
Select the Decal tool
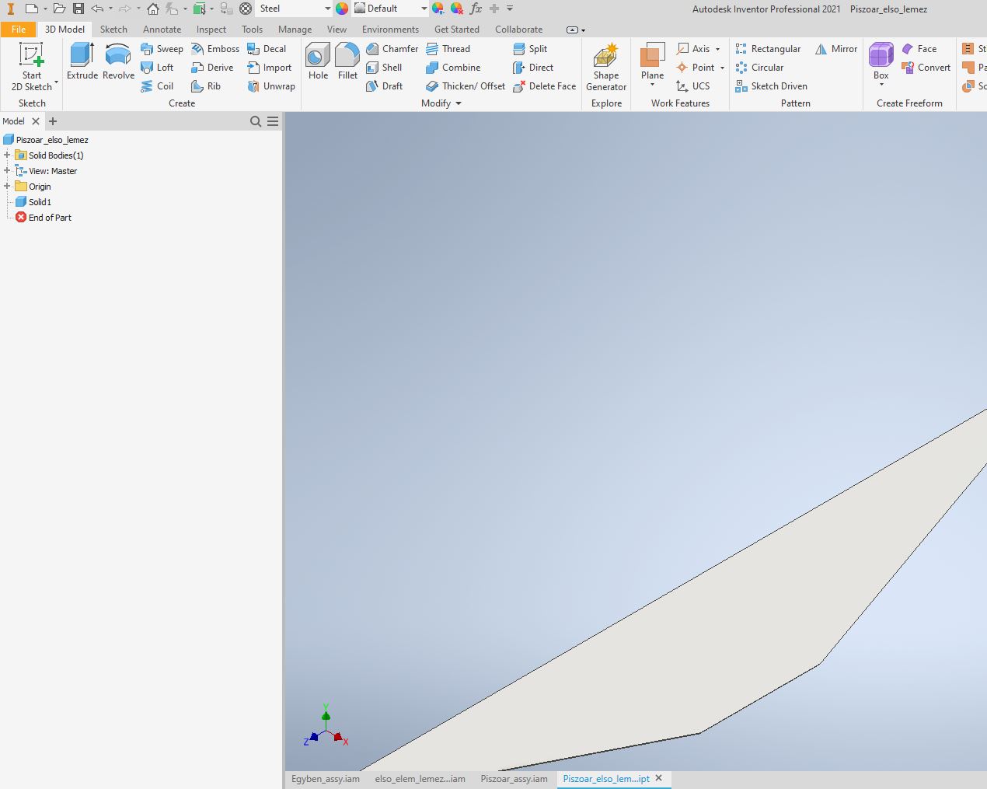(x=267, y=49)
